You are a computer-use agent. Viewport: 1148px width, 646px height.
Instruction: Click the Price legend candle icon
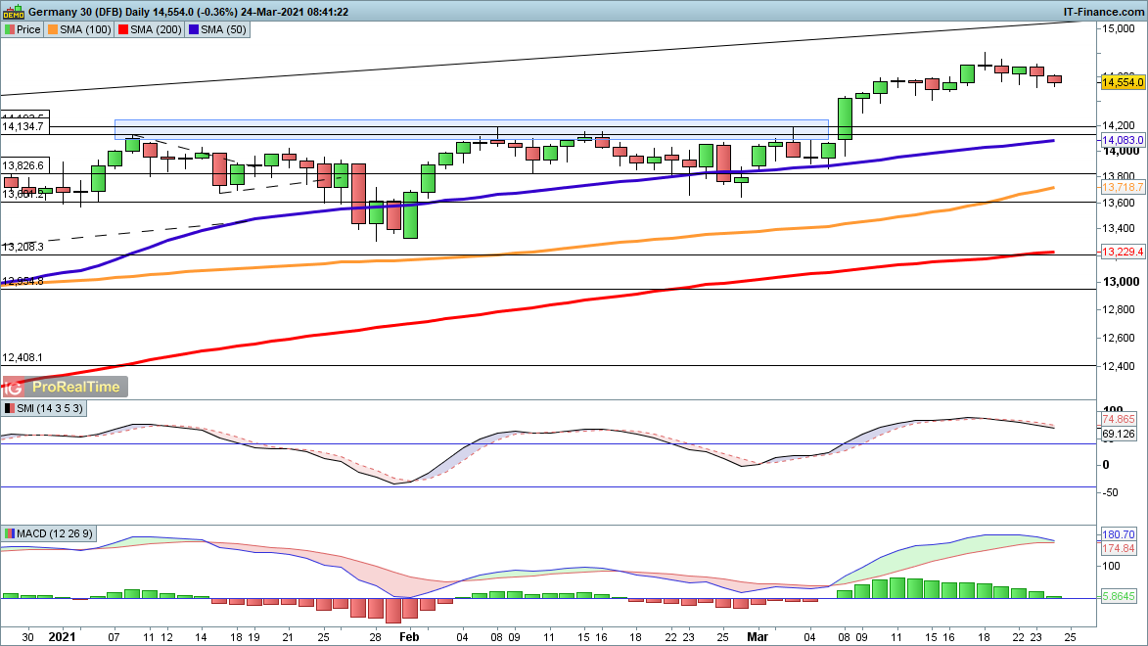coord(9,30)
